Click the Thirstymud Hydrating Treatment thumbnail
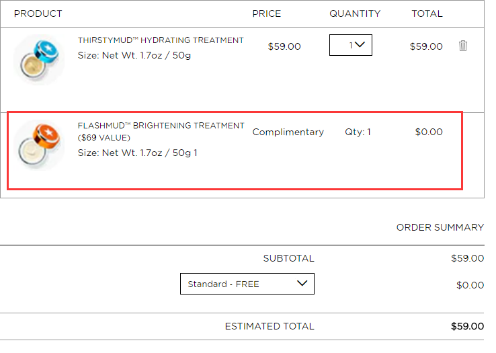This screenshot has width=496, height=353. [39, 60]
